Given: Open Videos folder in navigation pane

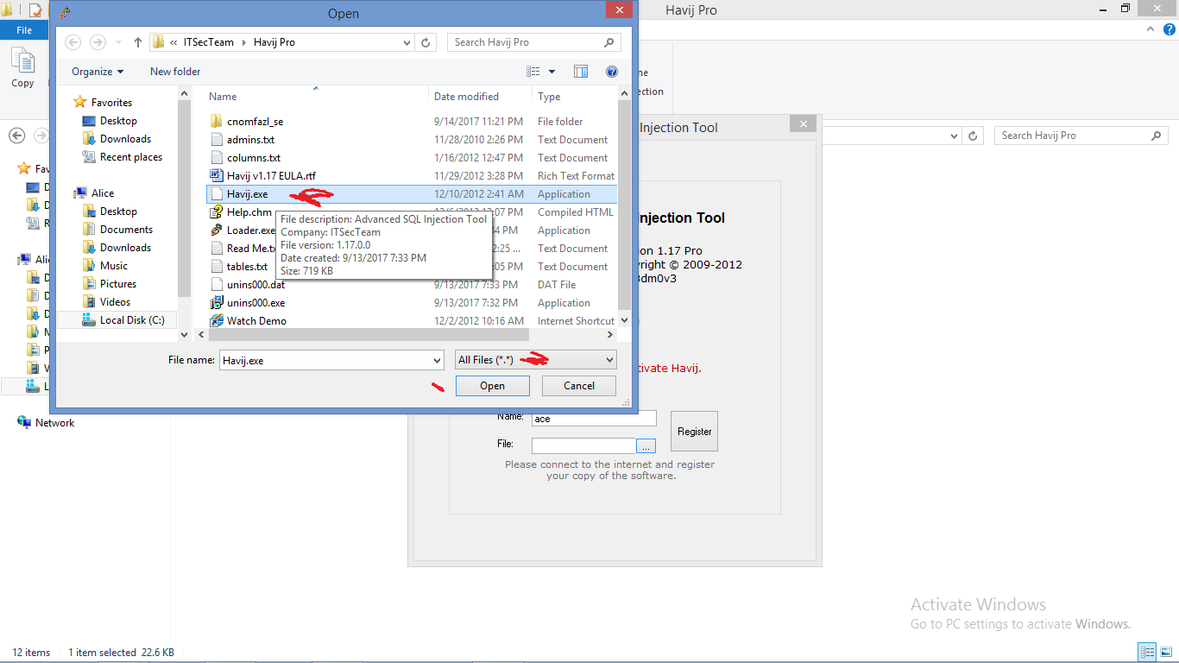Looking at the screenshot, I should click(115, 302).
